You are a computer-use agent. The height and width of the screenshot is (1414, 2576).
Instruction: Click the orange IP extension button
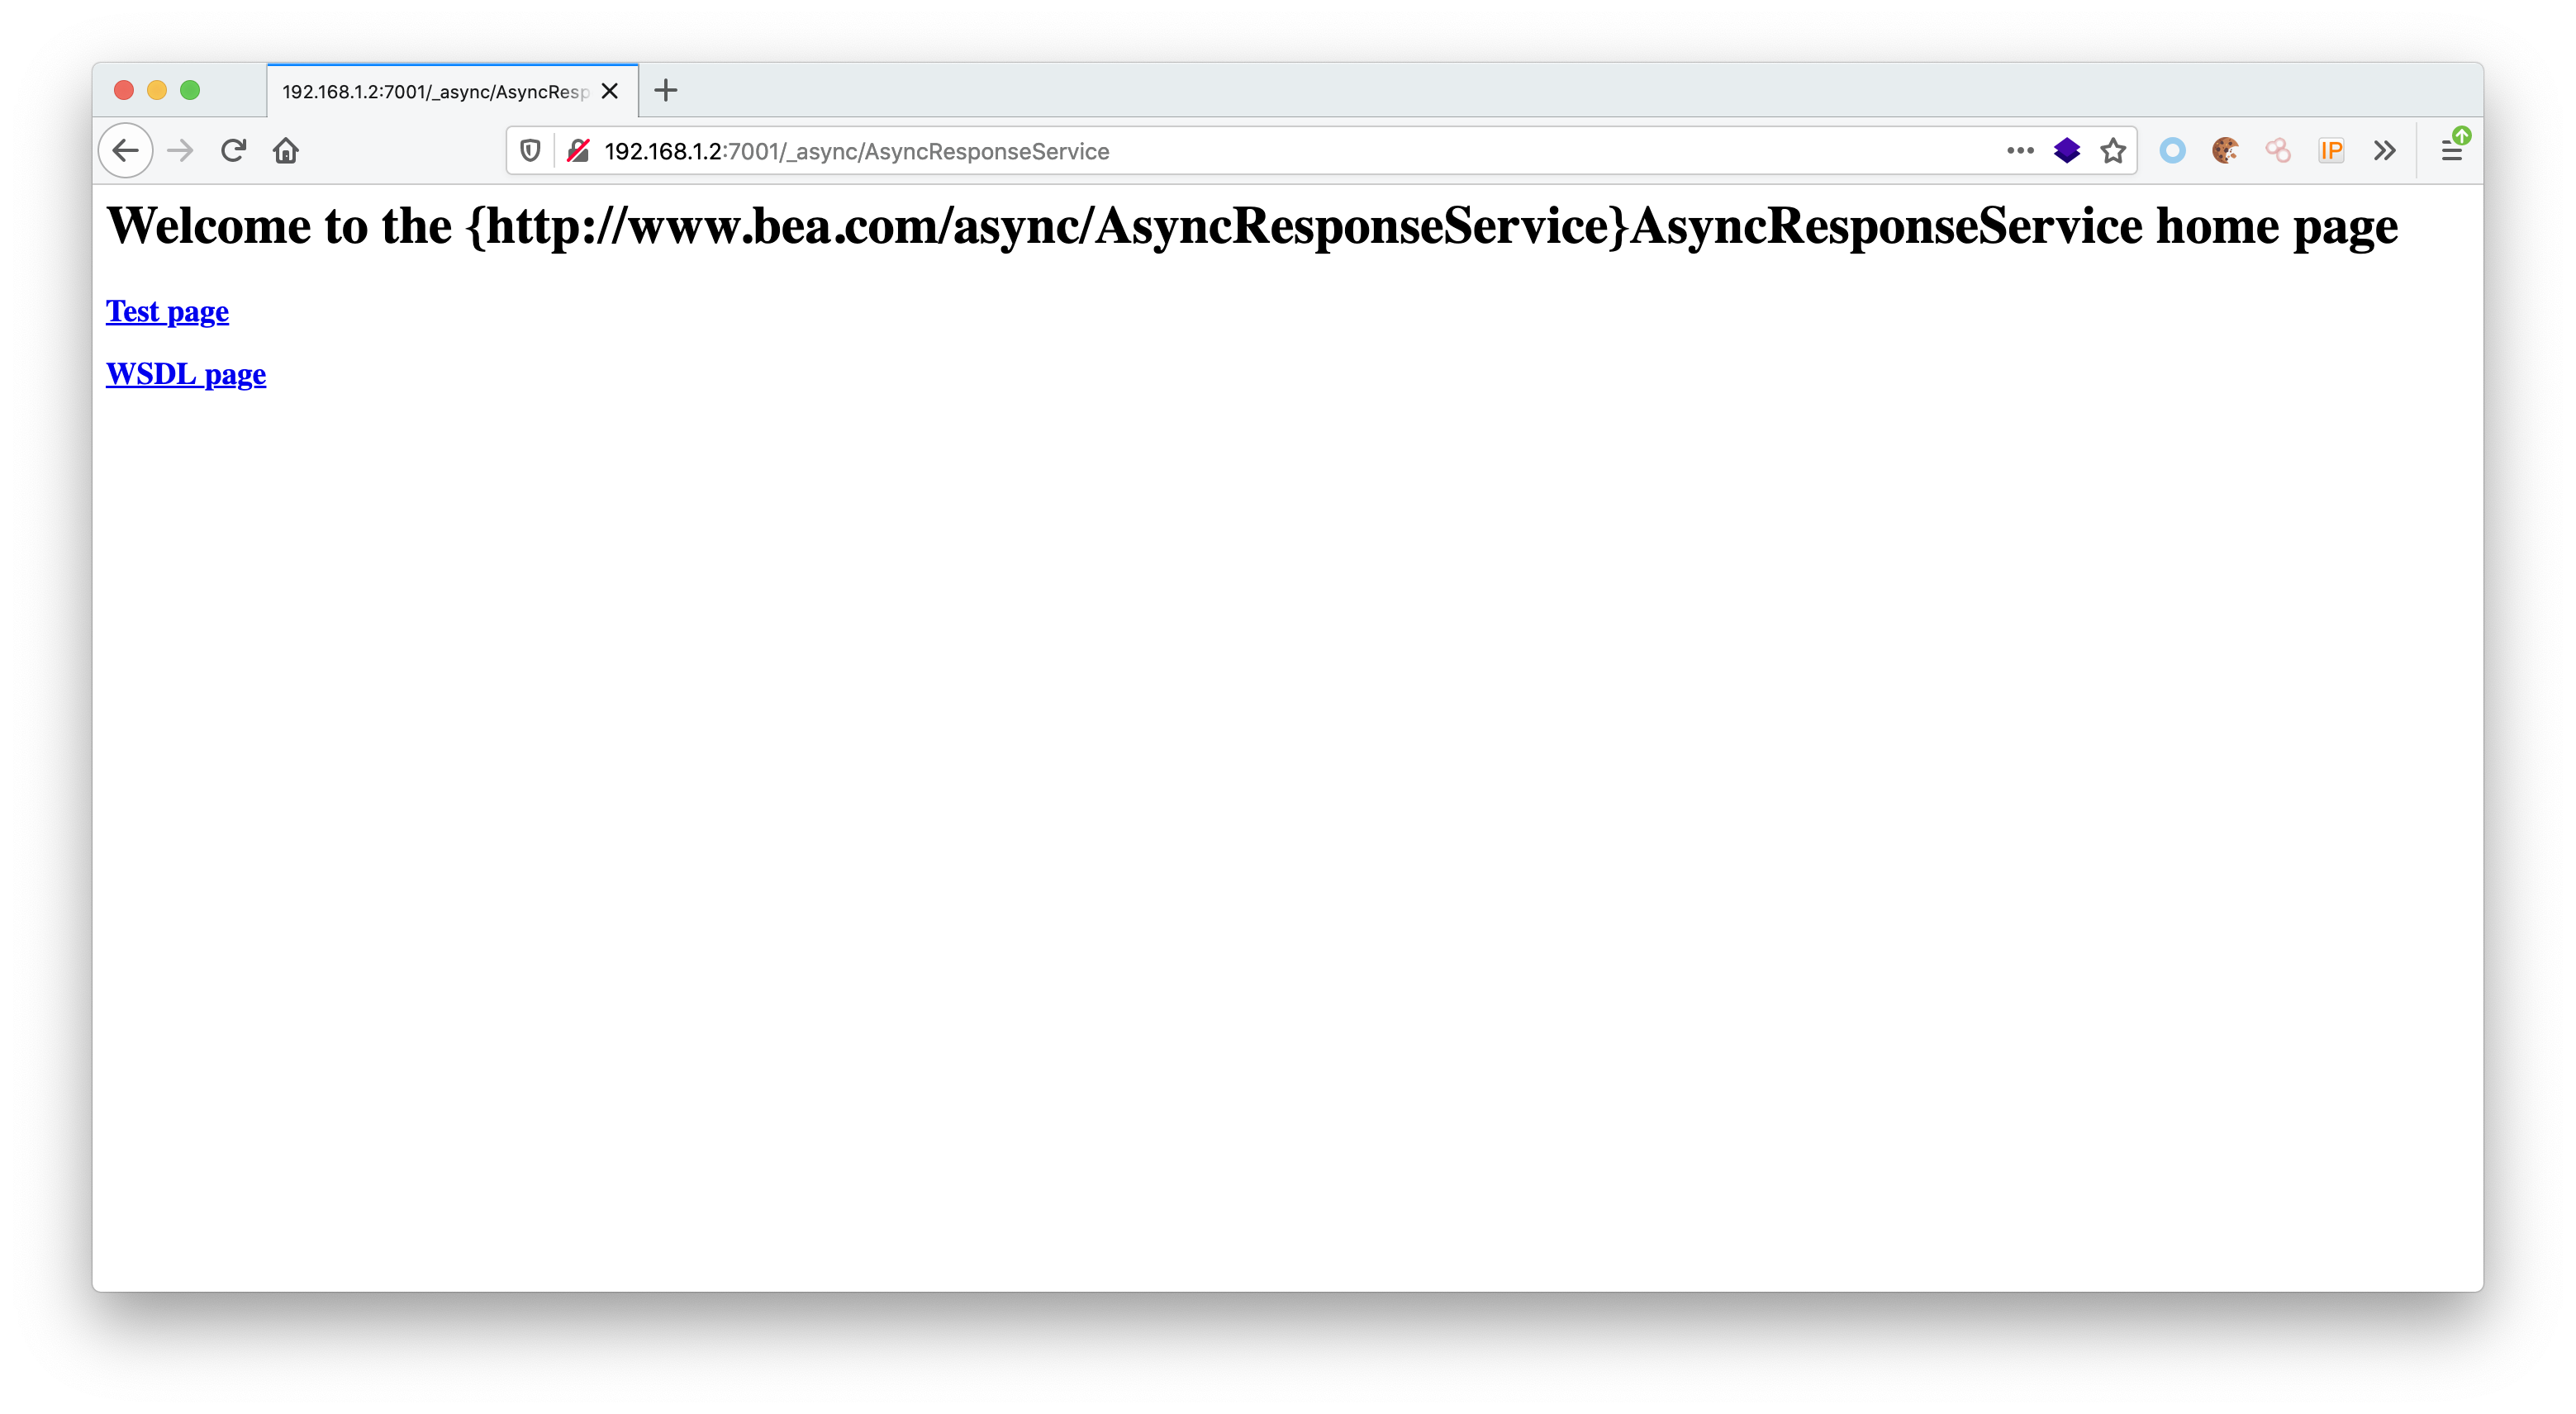tap(2331, 151)
